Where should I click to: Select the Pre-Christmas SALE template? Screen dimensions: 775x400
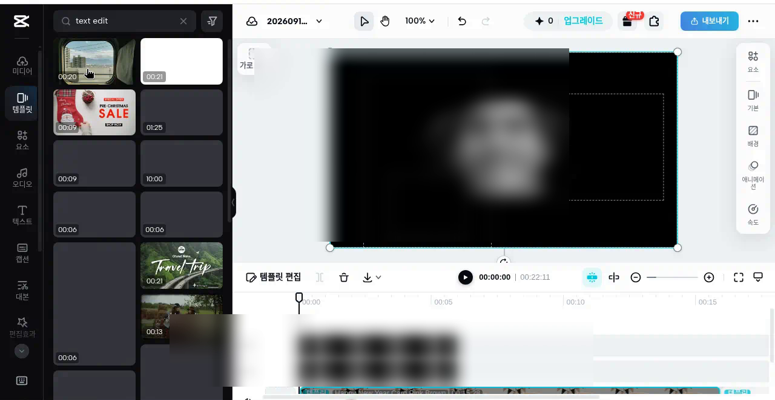point(94,112)
